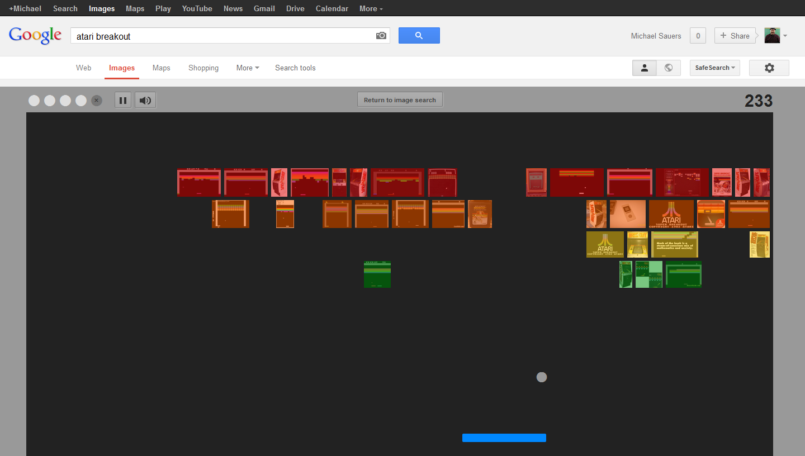Mute the game sound
Image resolution: width=805 pixels, height=456 pixels.
pyautogui.click(x=145, y=101)
